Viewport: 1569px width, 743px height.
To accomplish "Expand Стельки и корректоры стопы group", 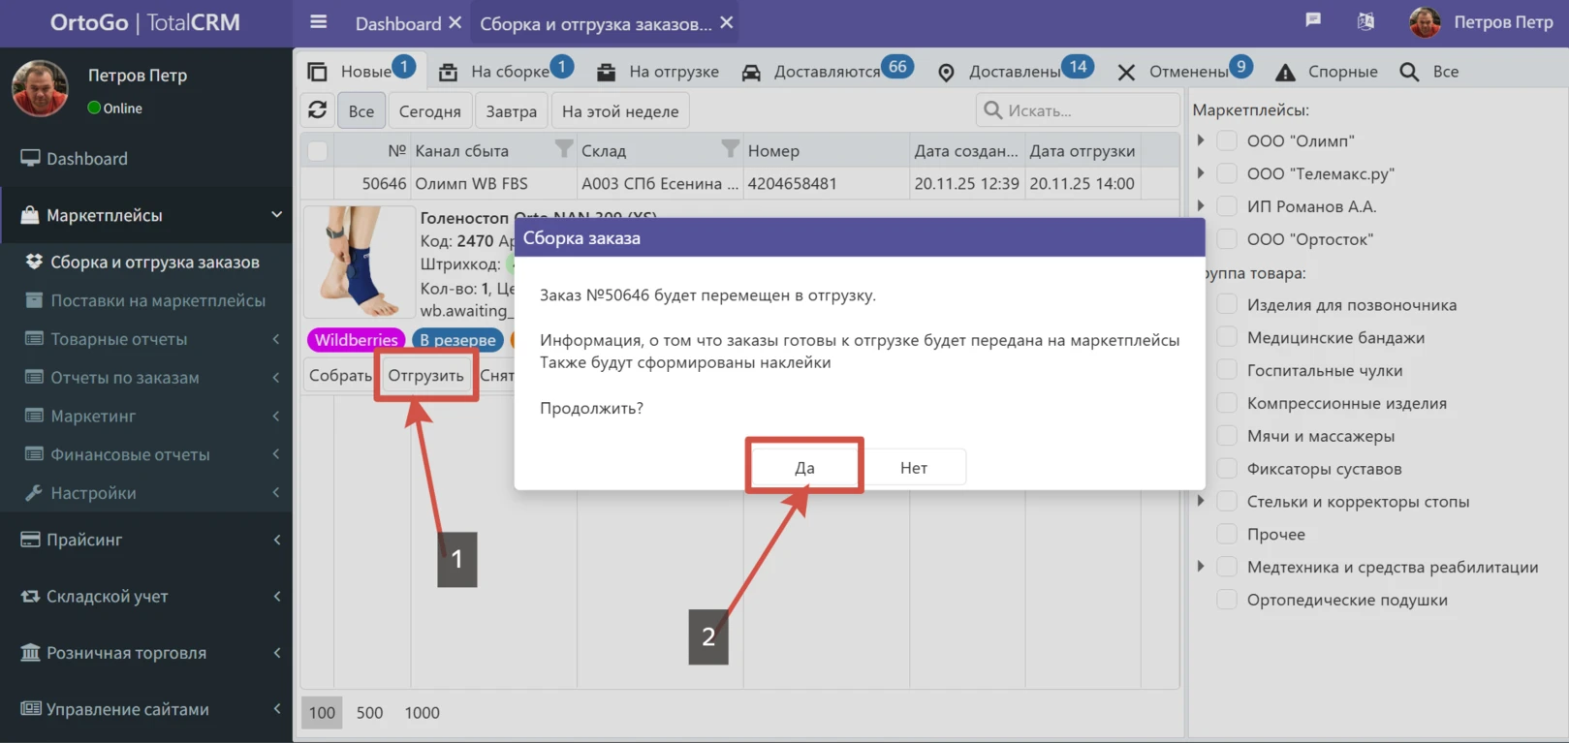I will tap(1202, 501).
